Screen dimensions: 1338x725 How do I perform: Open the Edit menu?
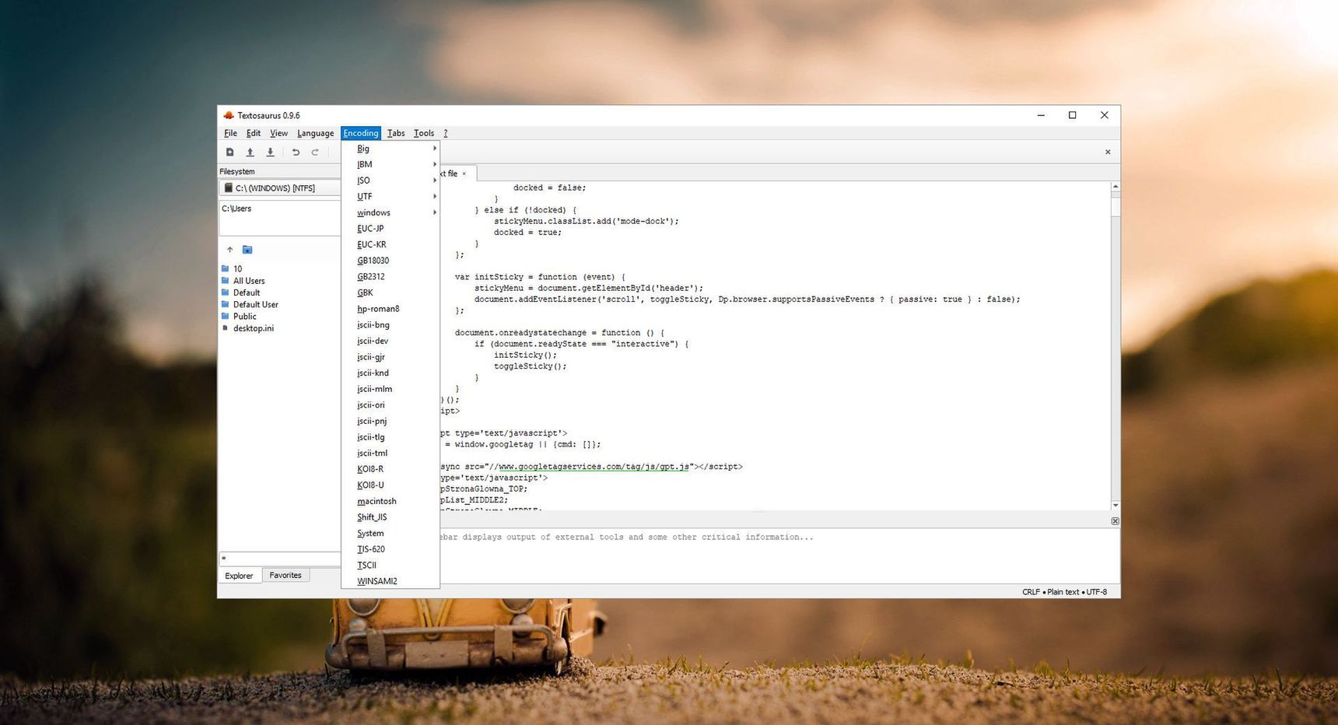click(254, 133)
